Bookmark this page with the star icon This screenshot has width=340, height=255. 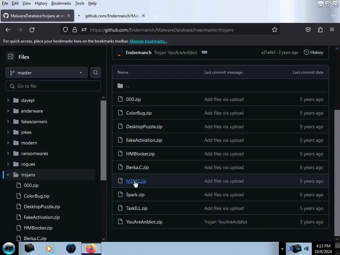click(x=275, y=30)
